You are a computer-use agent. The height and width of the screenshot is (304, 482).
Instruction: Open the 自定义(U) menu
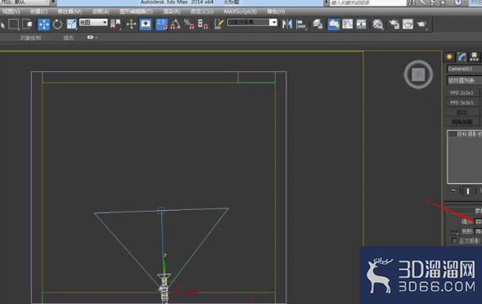(202, 11)
